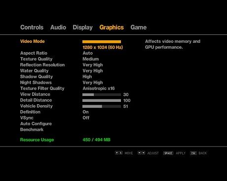The width and height of the screenshot is (227, 181).
Task: Open the Audio tab
Action: click(x=58, y=27)
